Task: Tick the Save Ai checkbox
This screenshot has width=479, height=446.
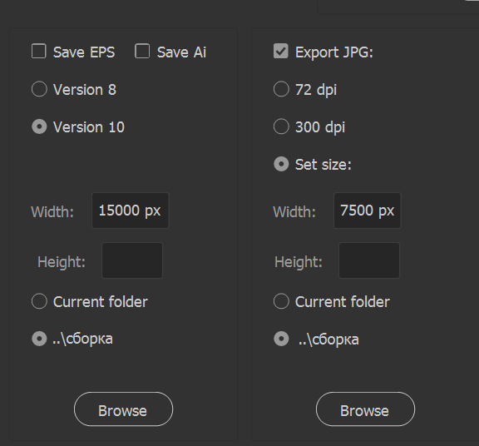Action: pos(142,51)
